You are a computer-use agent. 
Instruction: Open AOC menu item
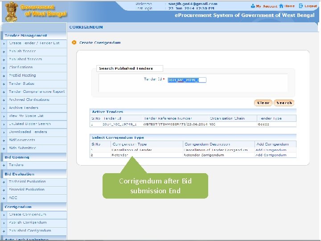13,198
